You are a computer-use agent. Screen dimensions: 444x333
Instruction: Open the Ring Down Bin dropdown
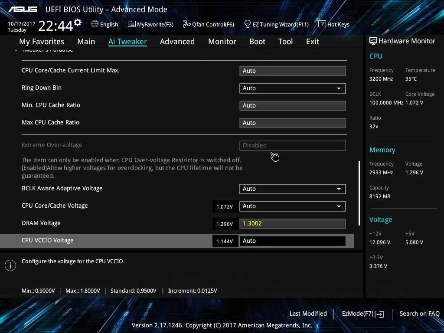tap(293, 88)
